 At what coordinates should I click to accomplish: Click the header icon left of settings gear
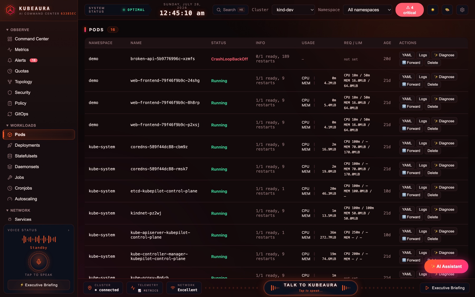(x=447, y=10)
